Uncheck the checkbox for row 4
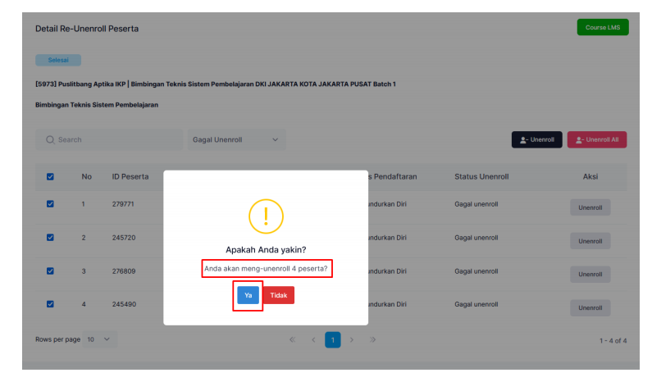652x391 pixels. pos(50,304)
